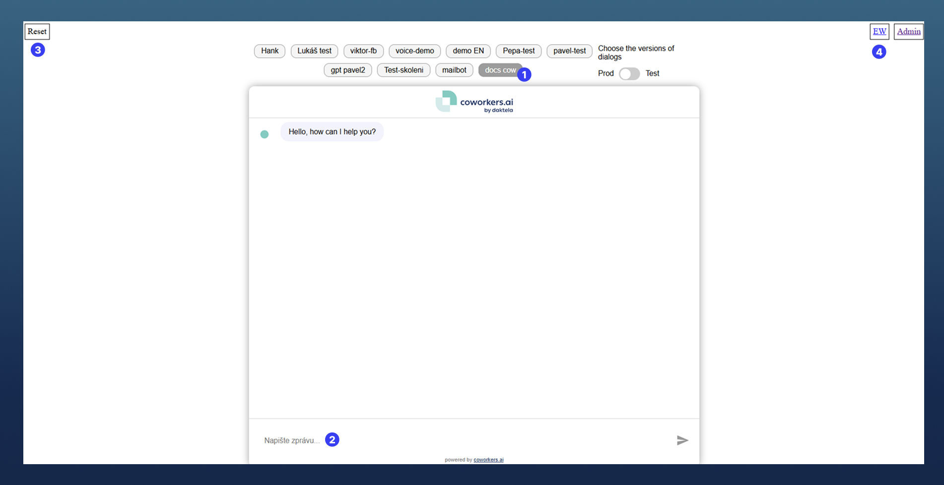Select the mailbot dialog
The height and width of the screenshot is (485, 944).
pyautogui.click(x=454, y=70)
